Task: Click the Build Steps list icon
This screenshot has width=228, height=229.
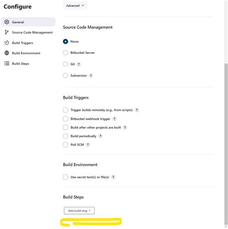Action: pos(7,64)
